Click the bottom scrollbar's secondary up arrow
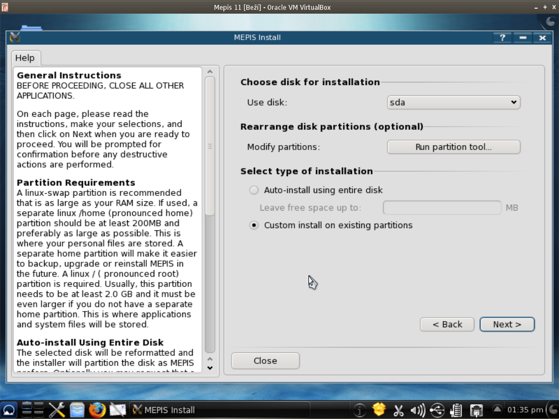559x419 pixels. tap(210, 359)
